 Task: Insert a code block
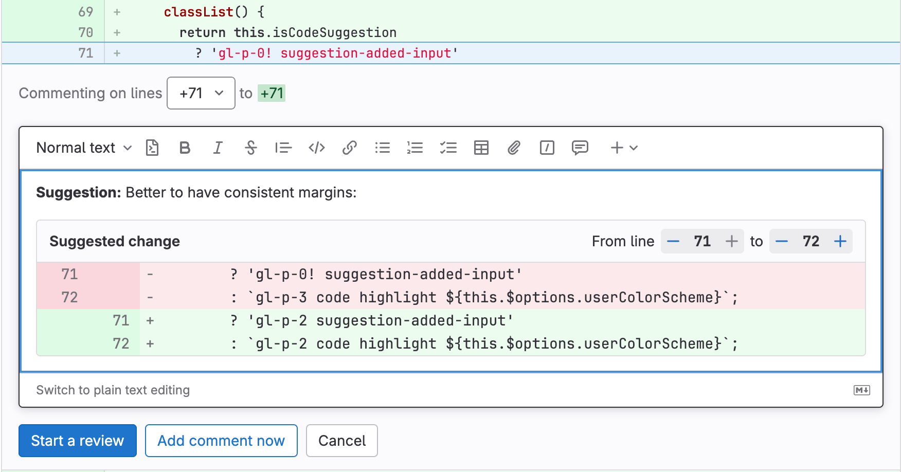(316, 148)
